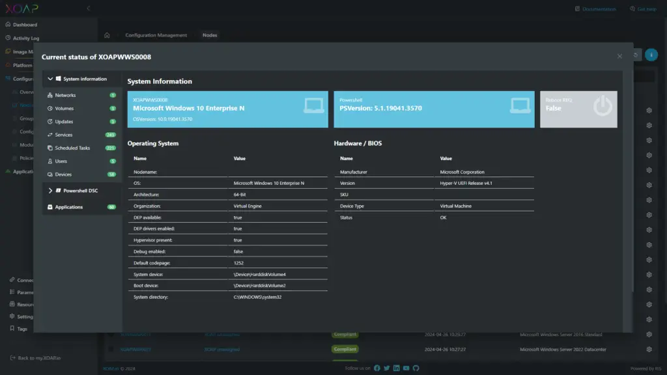Screen dimensions: 667x375
Task: Click the Windows icon beside System information
Action: pos(58,79)
